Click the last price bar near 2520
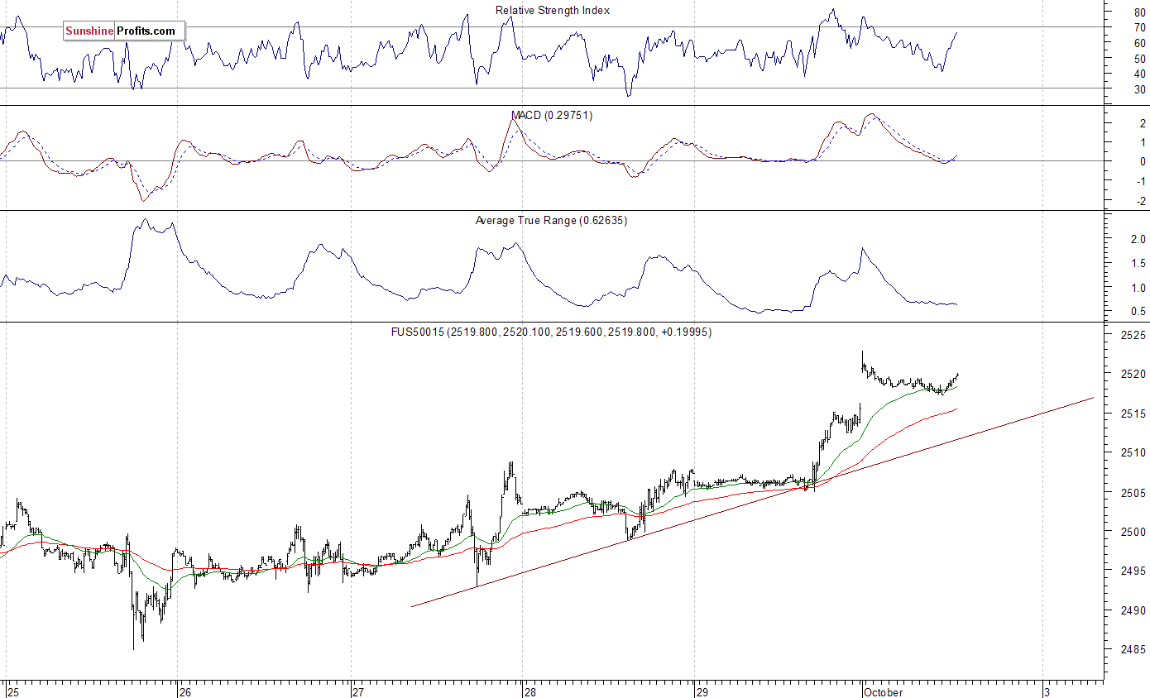 click(x=958, y=375)
